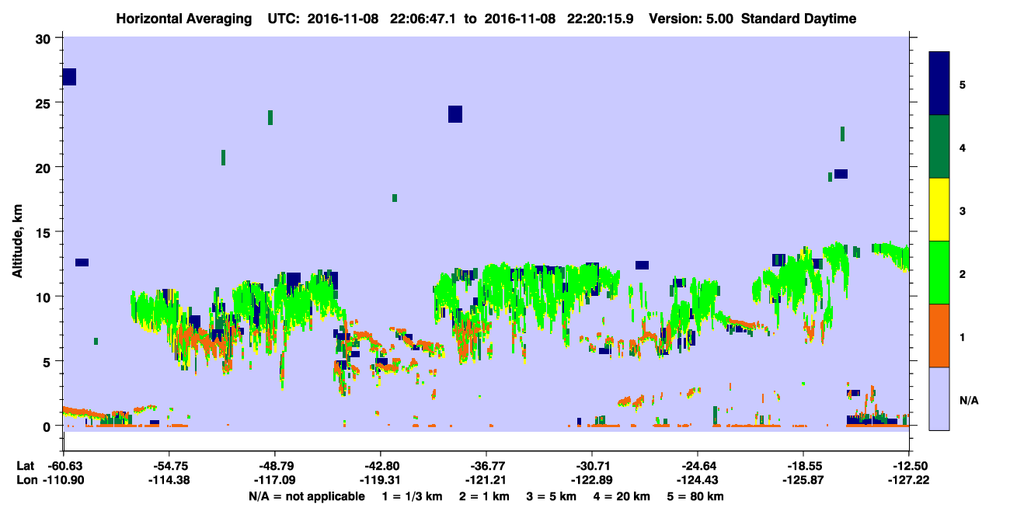
Task: Click the legend text 'N/A = not applicable'
Action: pyautogui.click(x=307, y=496)
